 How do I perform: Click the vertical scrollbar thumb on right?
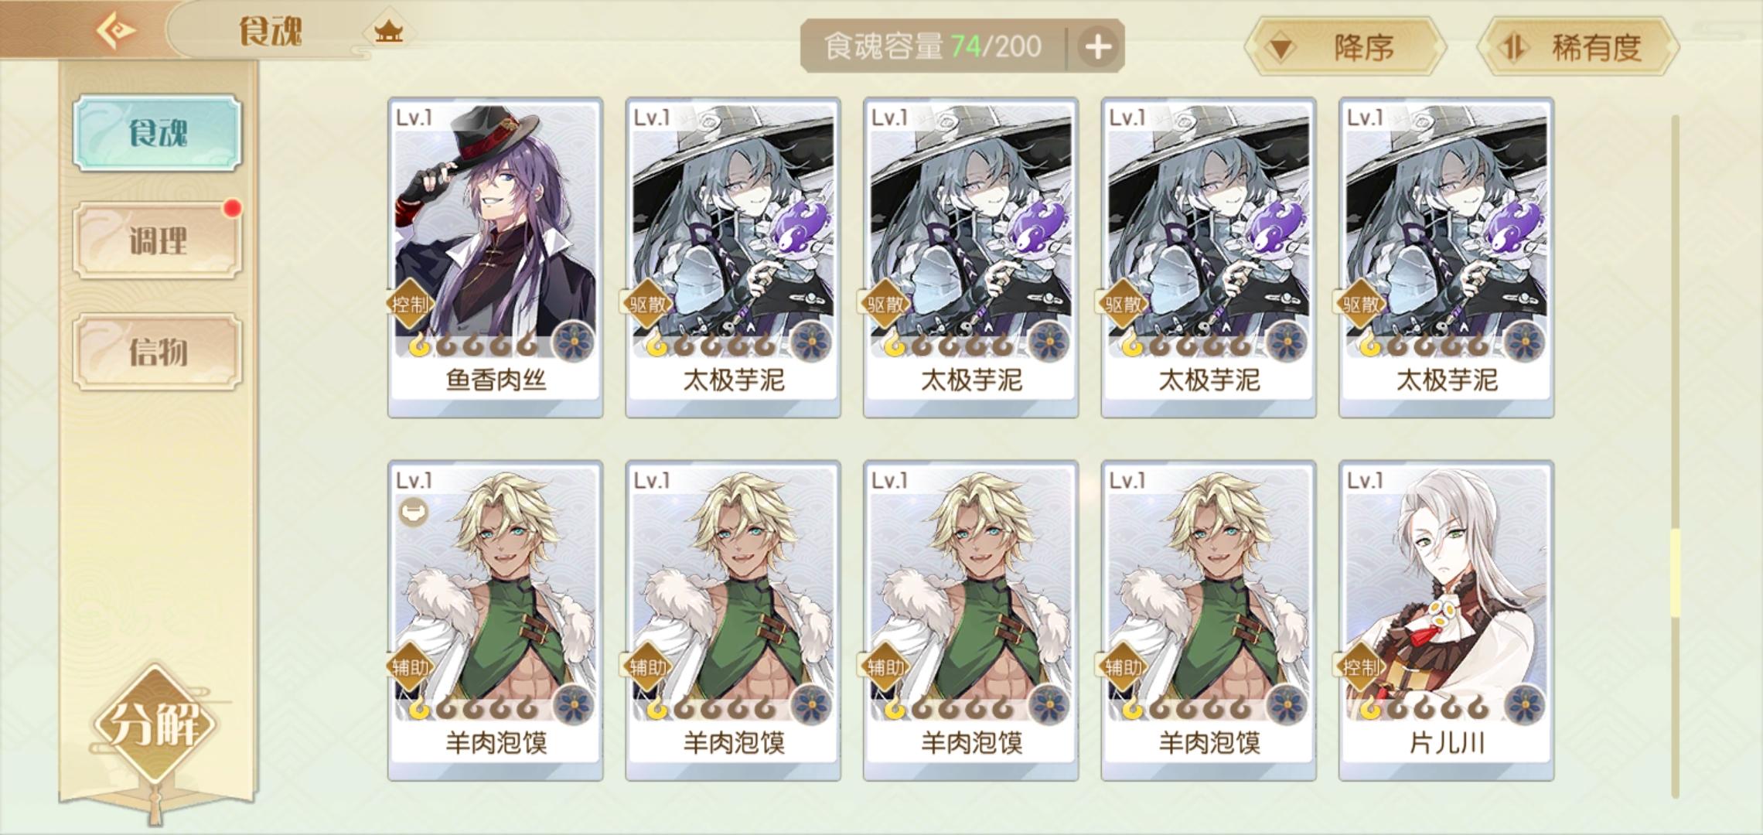pos(1675,573)
